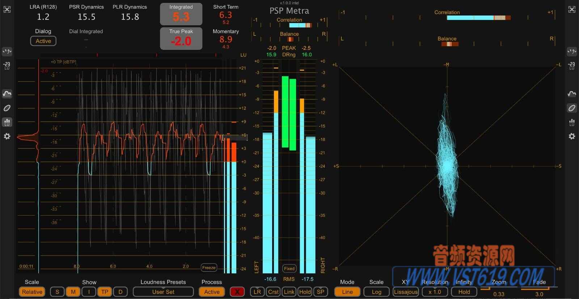Select the True Peak readout box

181,39
